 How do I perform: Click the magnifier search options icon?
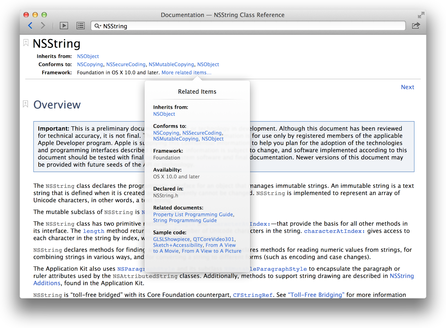click(98, 26)
